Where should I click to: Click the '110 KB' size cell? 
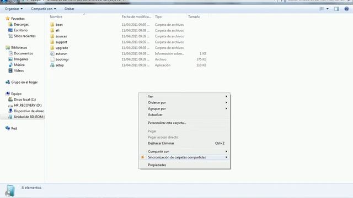coord(201,65)
